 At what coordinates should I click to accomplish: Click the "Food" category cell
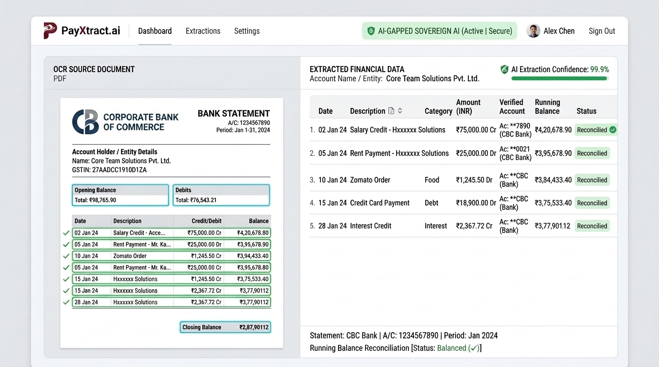point(432,180)
